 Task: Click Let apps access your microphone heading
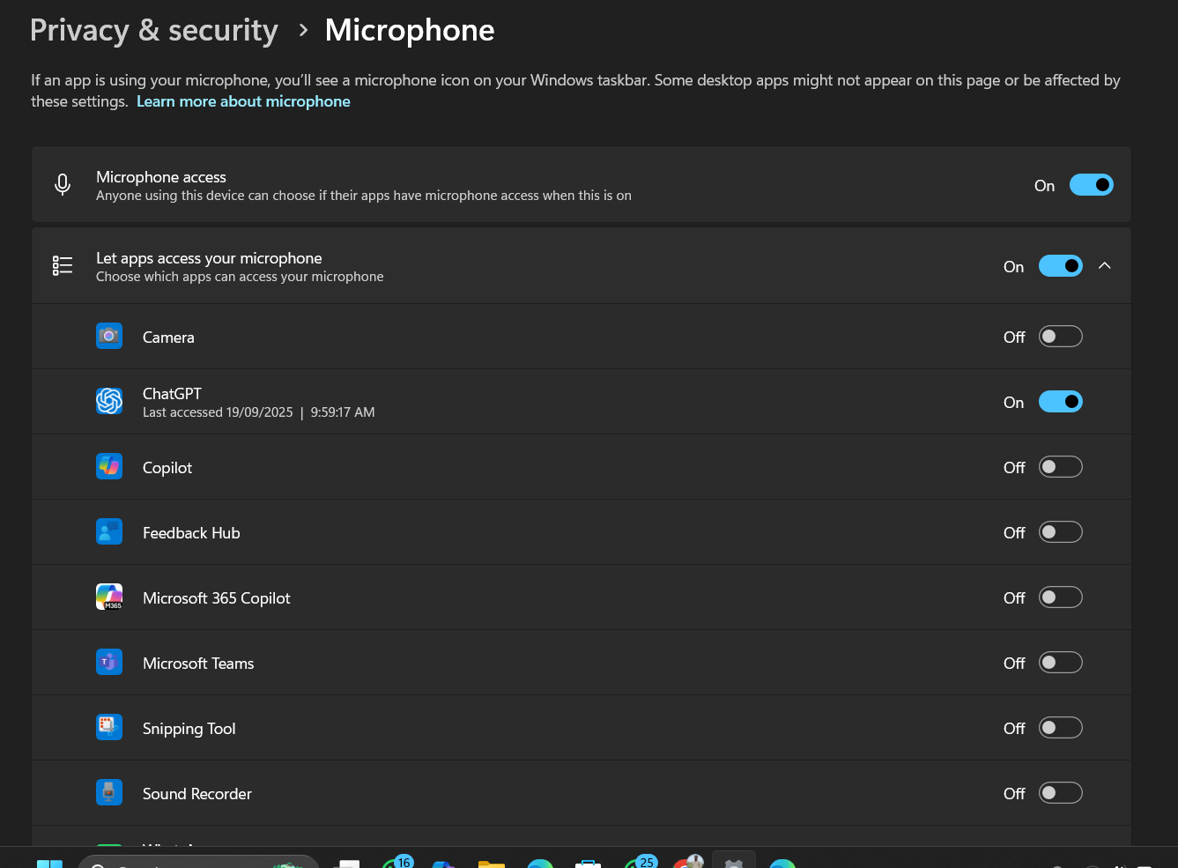tap(209, 258)
